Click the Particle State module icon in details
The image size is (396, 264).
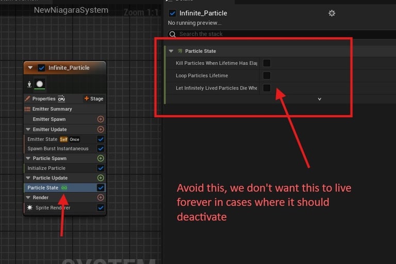point(180,51)
